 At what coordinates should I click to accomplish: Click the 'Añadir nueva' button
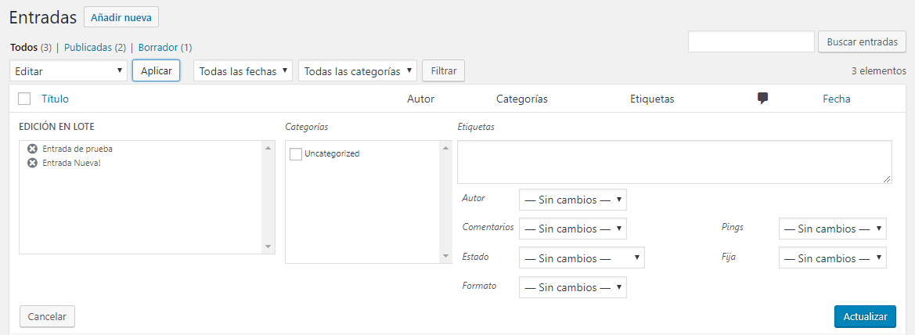(x=121, y=16)
